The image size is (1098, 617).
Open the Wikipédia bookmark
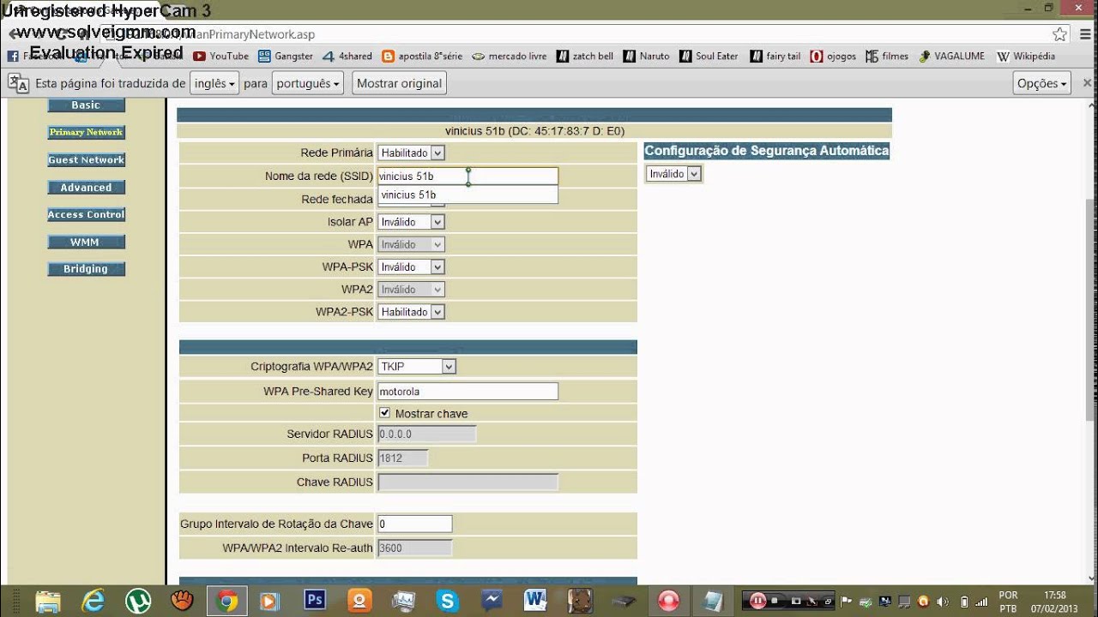(1026, 57)
